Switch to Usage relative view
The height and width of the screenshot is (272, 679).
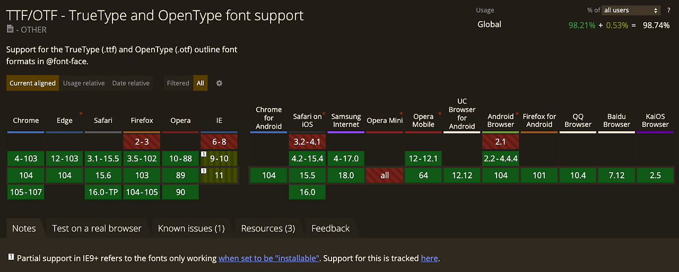click(84, 83)
